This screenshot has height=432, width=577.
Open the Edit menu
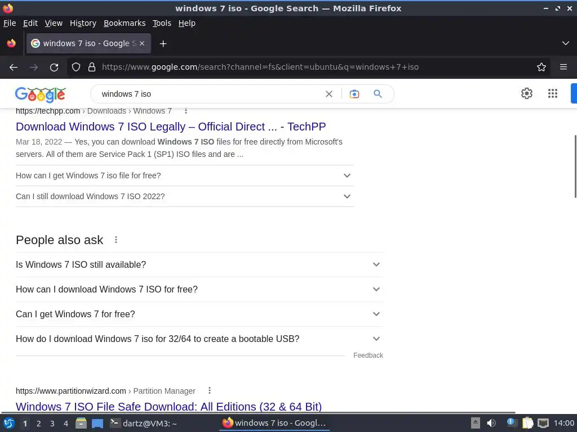[30, 23]
